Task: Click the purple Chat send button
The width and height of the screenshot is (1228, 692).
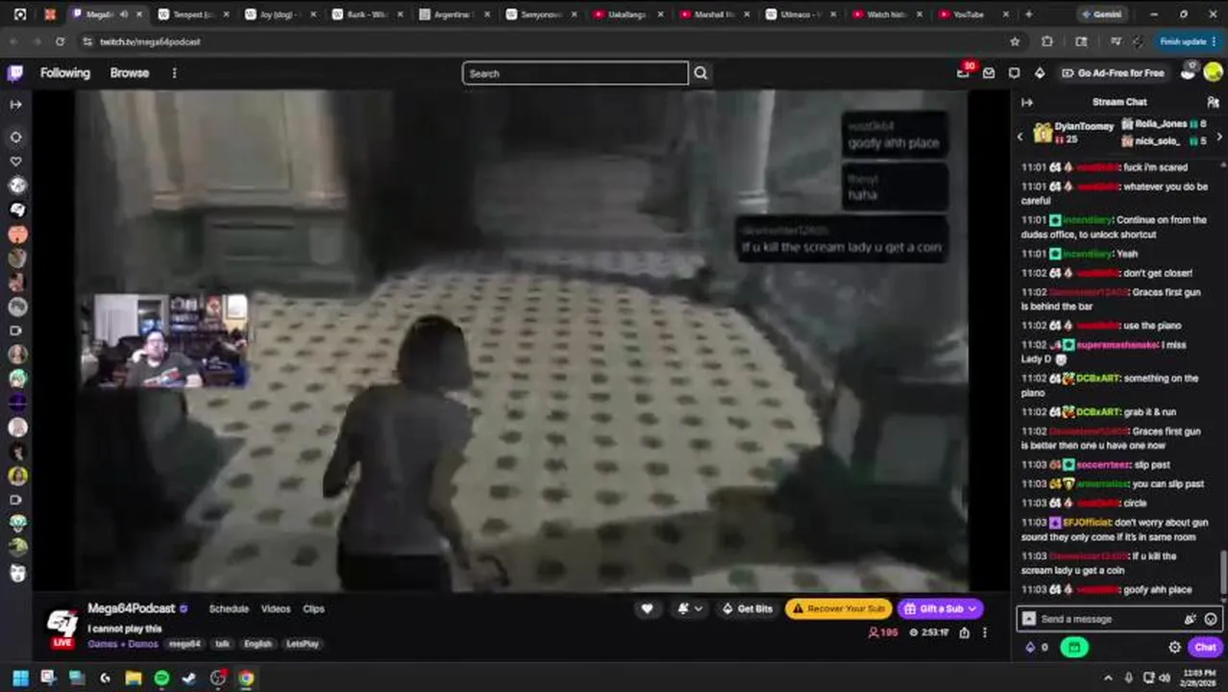Action: (1205, 648)
